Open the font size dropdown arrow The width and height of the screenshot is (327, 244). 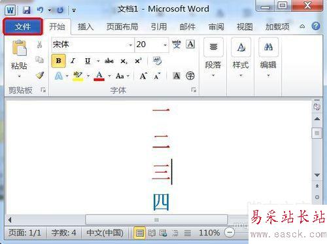[165, 45]
